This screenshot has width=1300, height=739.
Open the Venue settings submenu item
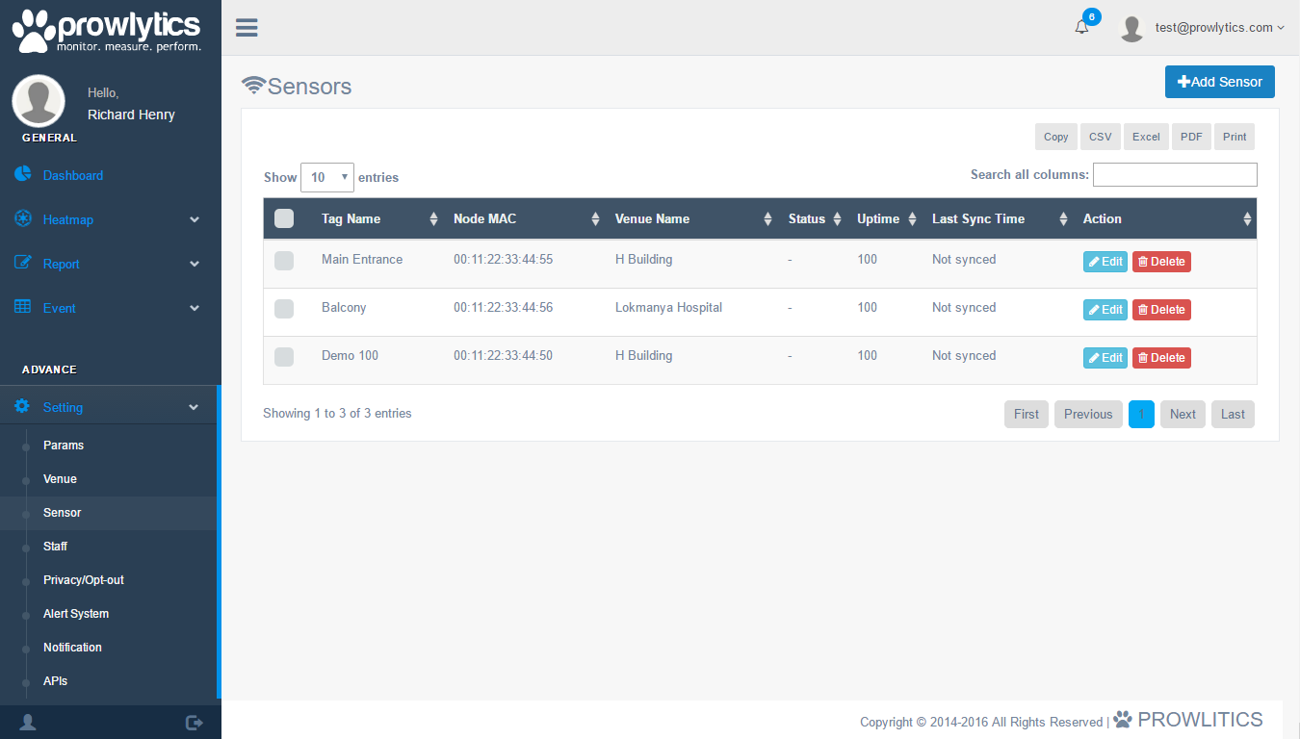(x=60, y=479)
